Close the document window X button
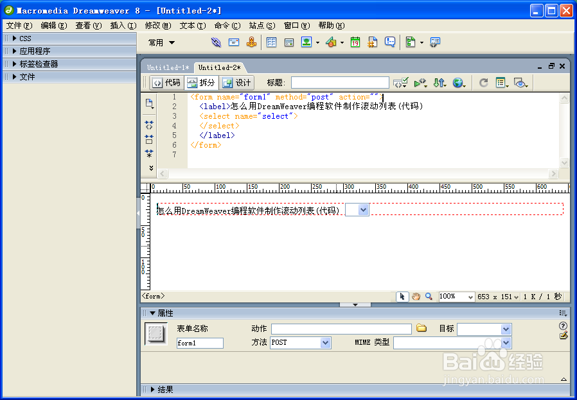The image size is (577, 400). (x=562, y=66)
